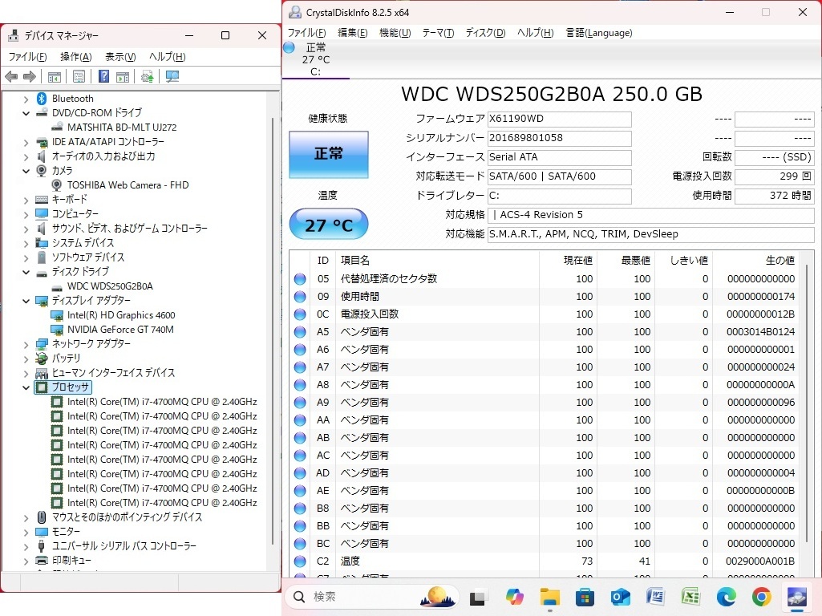Open Outlook from the taskbar
The width and height of the screenshot is (822, 616).
coord(620,597)
